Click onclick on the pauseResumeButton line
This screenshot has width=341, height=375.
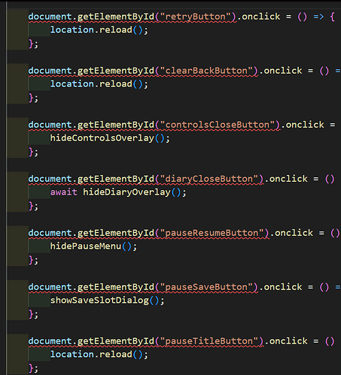point(294,233)
